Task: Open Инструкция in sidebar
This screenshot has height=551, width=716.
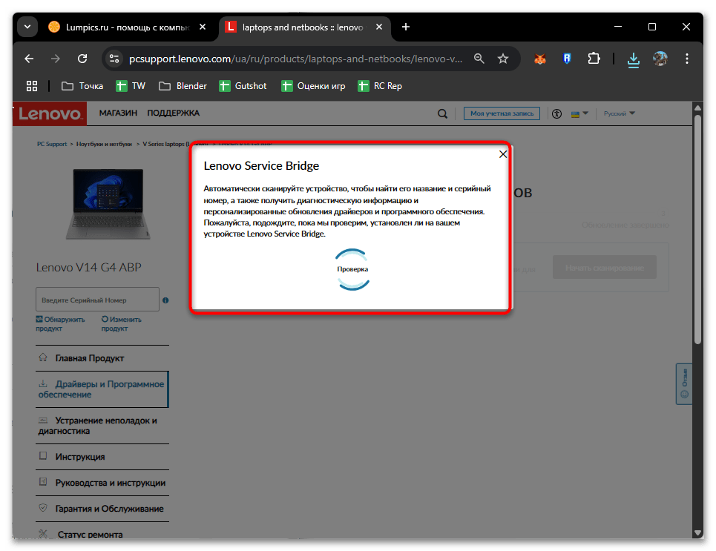Action: click(x=102, y=457)
